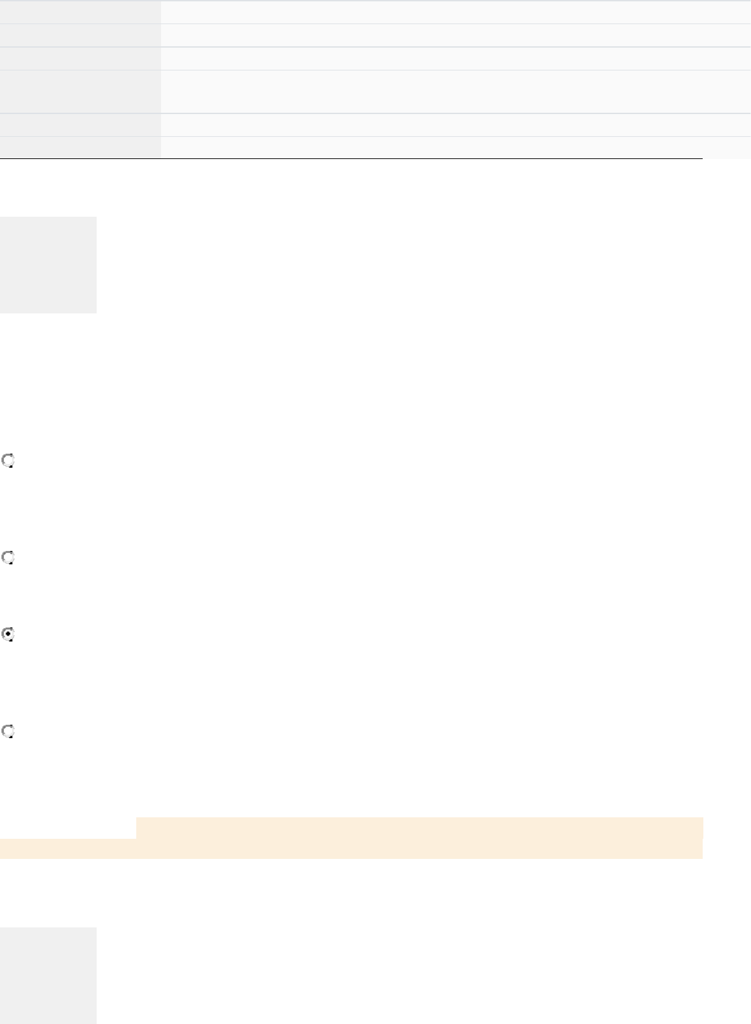Click the lower-left extension of the beige bar
Image resolution: width=751 pixels, height=1024 pixels.
coord(68,849)
